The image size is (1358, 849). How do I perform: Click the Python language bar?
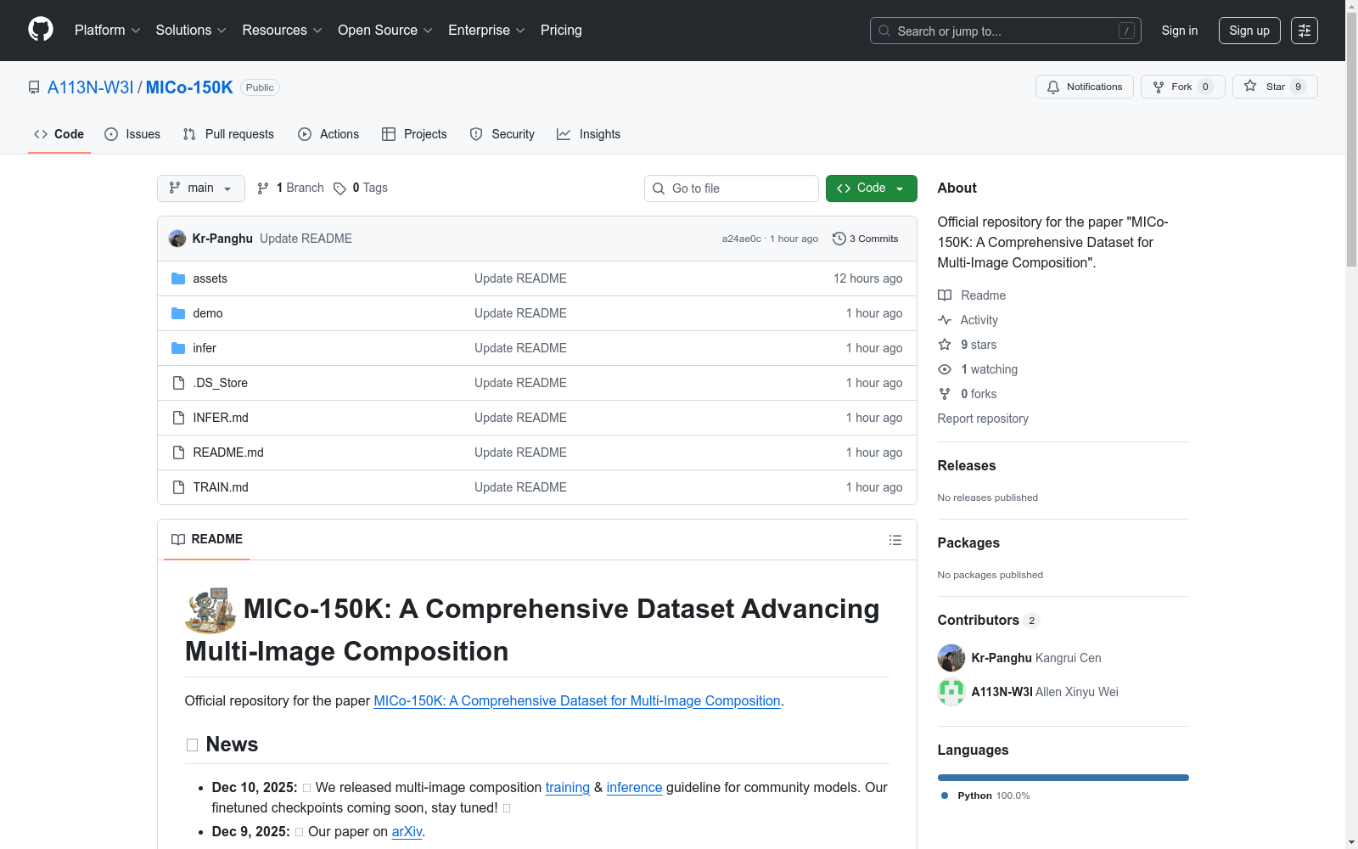click(1063, 778)
